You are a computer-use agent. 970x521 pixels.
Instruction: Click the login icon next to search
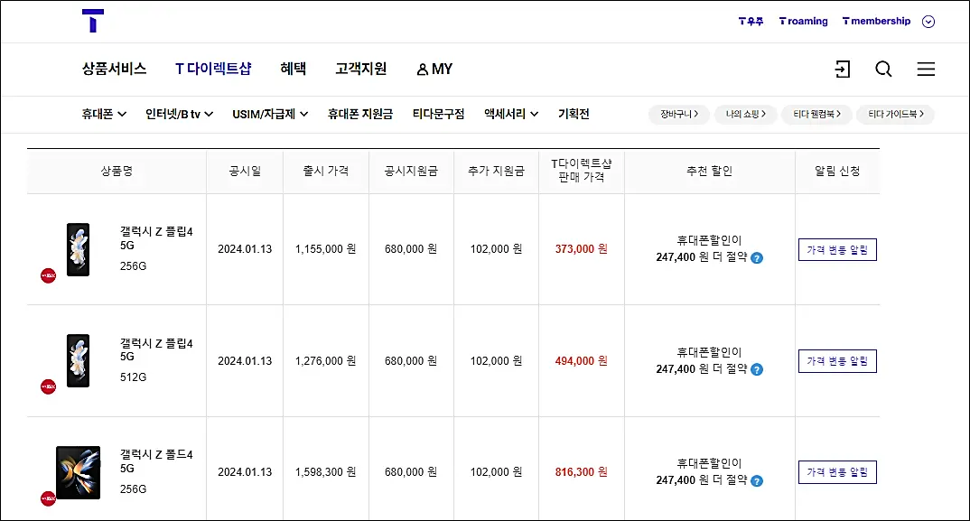coord(841,69)
